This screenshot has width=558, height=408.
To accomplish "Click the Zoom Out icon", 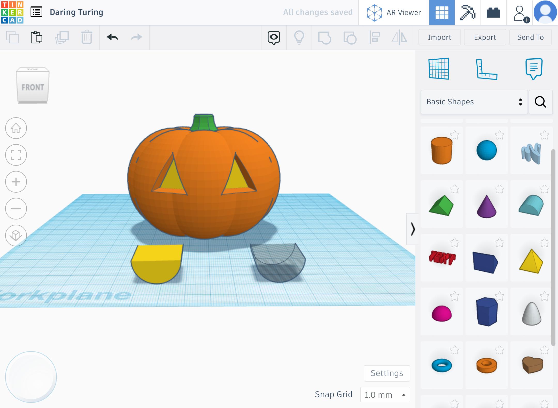I will click(x=16, y=209).
